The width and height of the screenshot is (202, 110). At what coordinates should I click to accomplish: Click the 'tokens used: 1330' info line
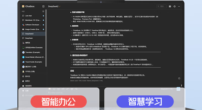pos(86,81)
